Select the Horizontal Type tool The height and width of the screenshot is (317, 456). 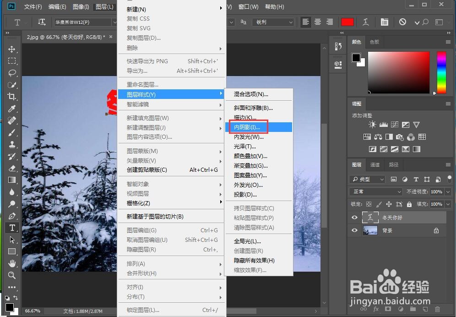point(12,227)
